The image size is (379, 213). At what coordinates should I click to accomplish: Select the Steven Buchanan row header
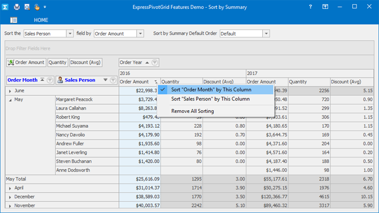coord(87,162)
